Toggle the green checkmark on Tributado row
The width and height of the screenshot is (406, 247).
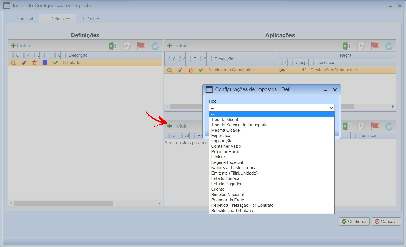click(x=55, y=63)
